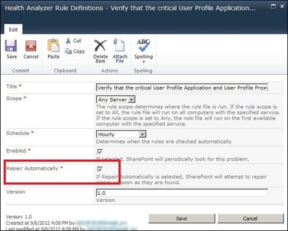
Task: Maximize the dialog window
Action: tap(273, 6)
